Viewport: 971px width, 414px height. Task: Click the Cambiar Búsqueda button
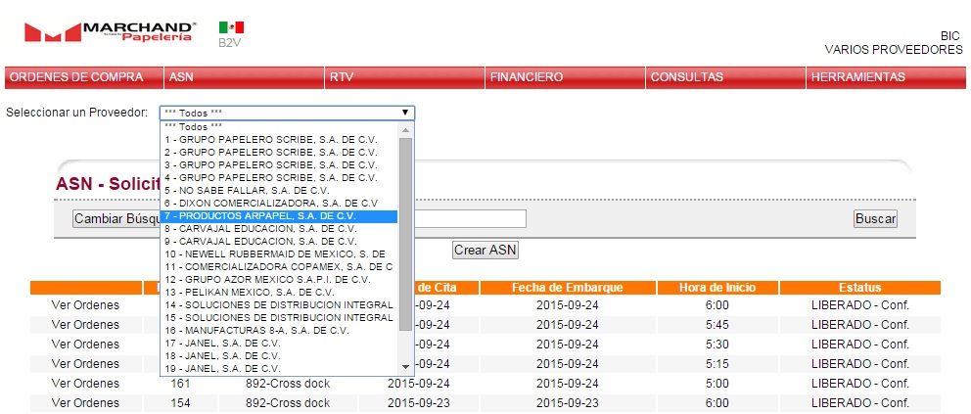[116, 219]
